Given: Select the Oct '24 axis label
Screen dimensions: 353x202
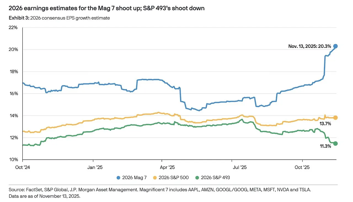Looking at the screenshot, I should point(23,167).
